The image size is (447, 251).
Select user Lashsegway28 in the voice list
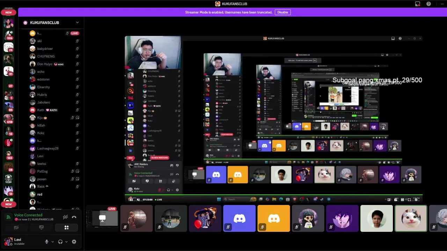click(x=54, y=148)
